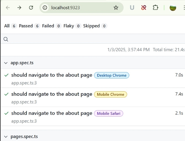Filter by the Mobile Chrome project label
The width and height of the screenshot is (185, 141).
(110, 94)
